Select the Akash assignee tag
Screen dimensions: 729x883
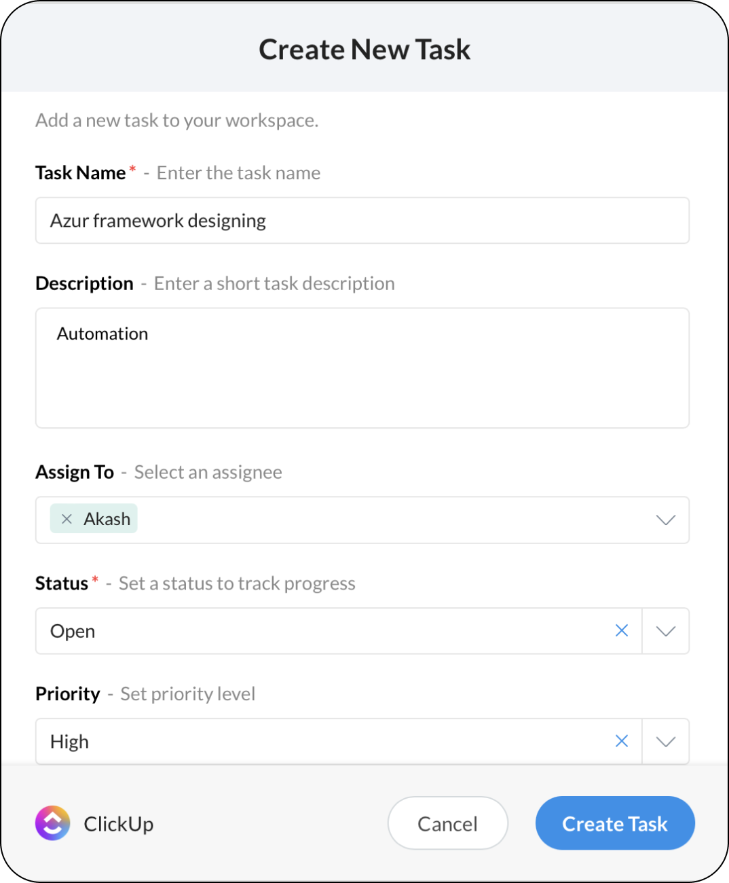click(94, 519)
